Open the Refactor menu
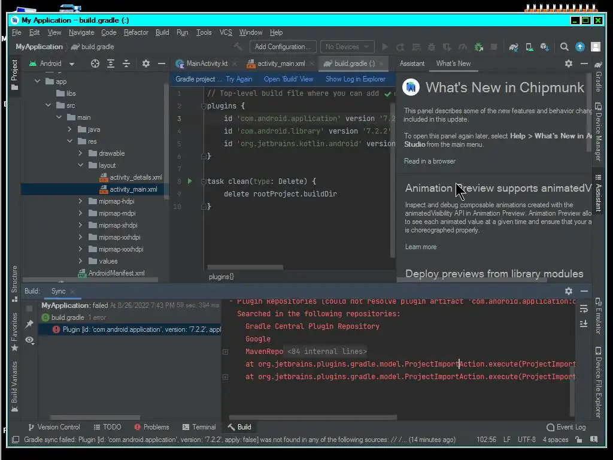The height and width of the screenshot is (460, 613). coord(136,32)
